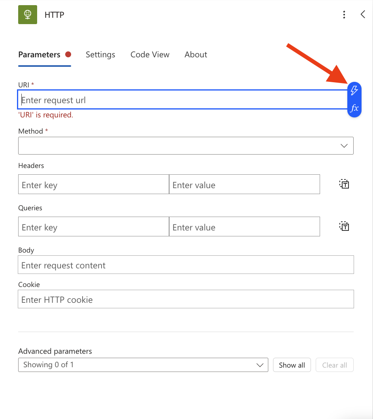Open the three-dot more options menu
This screenshot has height=419, width=373.
coord(344,15)
